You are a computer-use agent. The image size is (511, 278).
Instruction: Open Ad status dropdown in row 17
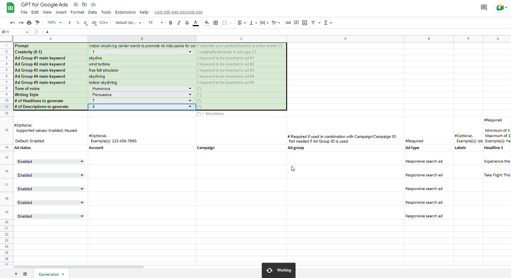pyautogui.click(x=82, y=189)
